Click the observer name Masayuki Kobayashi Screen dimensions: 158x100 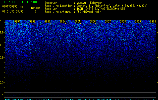coord(90,3)
